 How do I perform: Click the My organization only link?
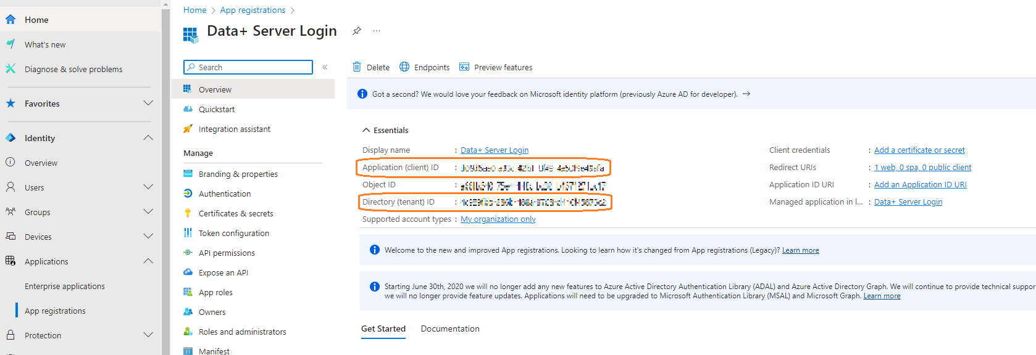pos(498,219)
